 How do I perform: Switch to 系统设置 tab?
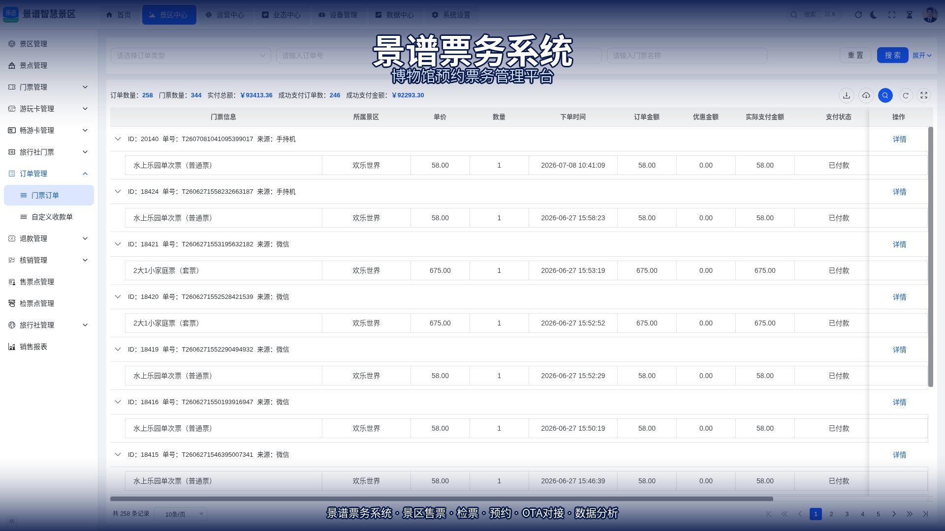pyautogui.click(x=451, y=15)
